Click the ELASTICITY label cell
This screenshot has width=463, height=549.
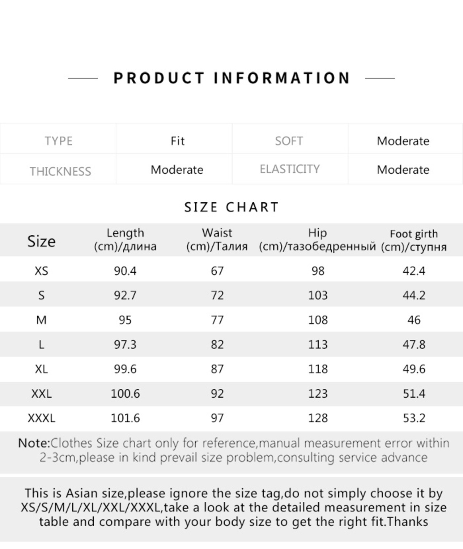[290, 169]
